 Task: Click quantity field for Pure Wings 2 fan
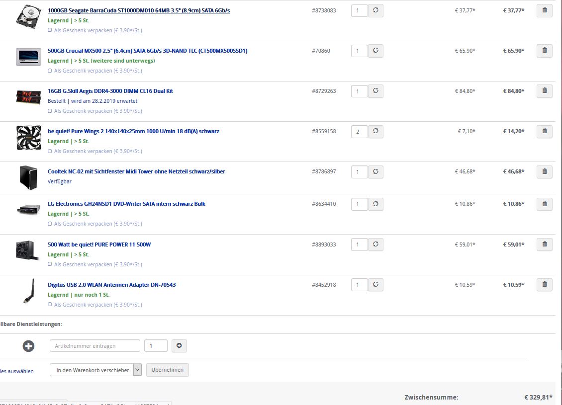coord(360,131)
